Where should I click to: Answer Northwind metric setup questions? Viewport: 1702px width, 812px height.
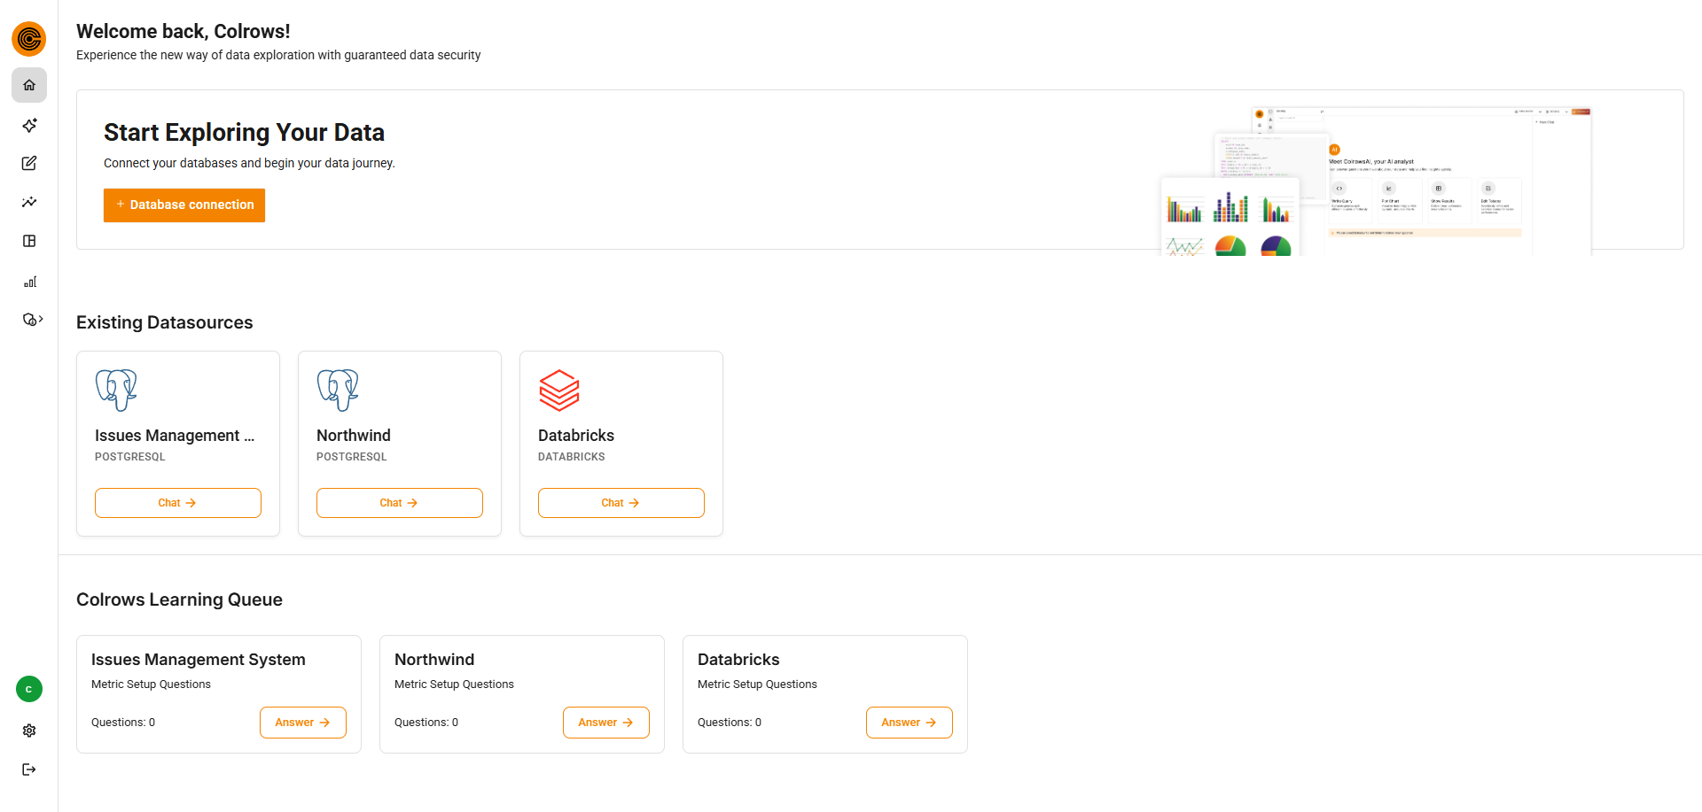click(605, 722)
